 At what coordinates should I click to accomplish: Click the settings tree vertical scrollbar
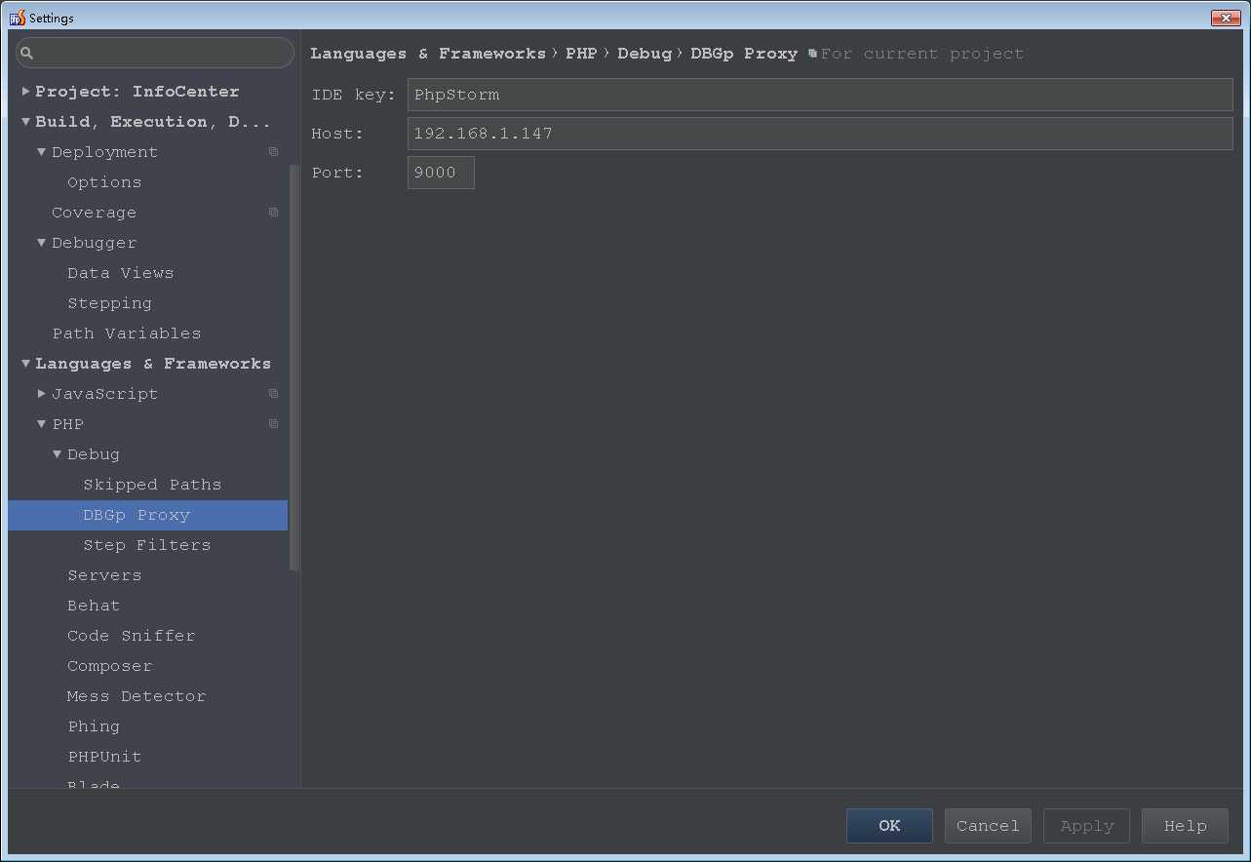click(294, 368)
